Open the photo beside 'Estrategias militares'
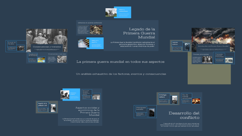This screenshot has height=136, width=242. coord(175,100)
